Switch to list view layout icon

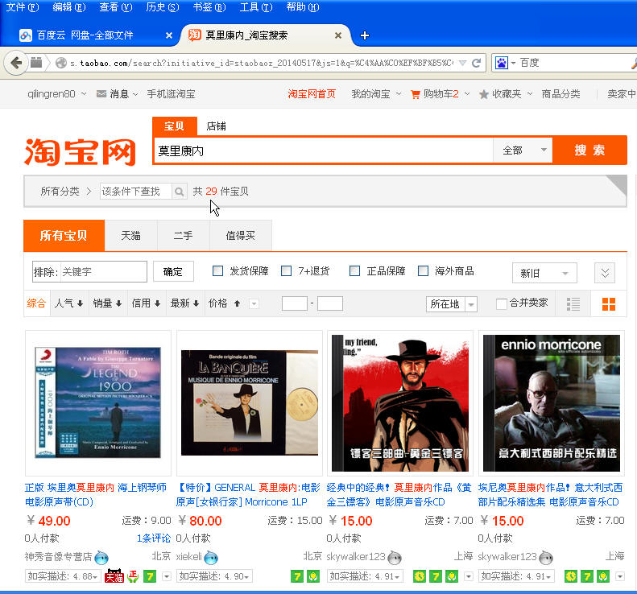[x=573, y=303]
